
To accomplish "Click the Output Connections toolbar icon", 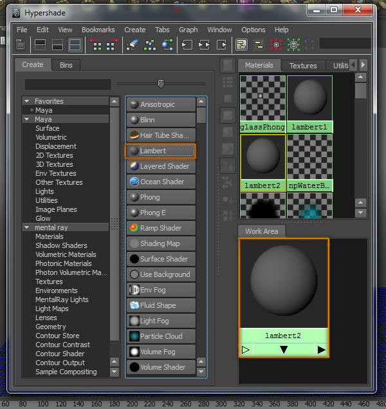I will [x=221, y=45].
